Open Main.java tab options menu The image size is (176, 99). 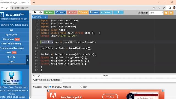46,17
